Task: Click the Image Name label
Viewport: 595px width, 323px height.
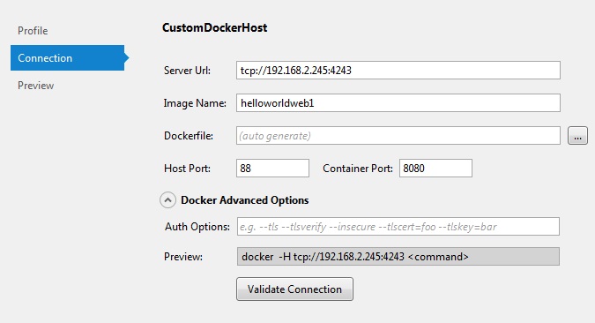Action: pyautogui.click(x=195, y=103)
